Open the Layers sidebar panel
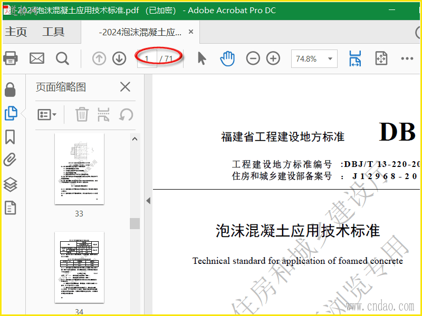422x316 pixels. pos(10,185)
